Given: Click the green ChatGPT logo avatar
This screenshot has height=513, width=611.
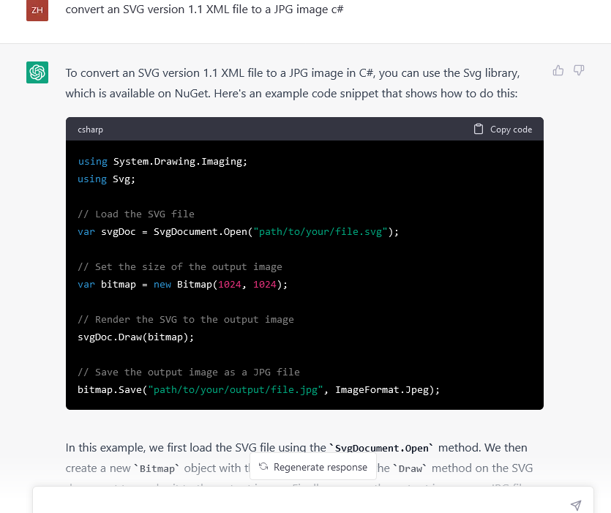Looking at the screenshot, I should coord(37,72).
